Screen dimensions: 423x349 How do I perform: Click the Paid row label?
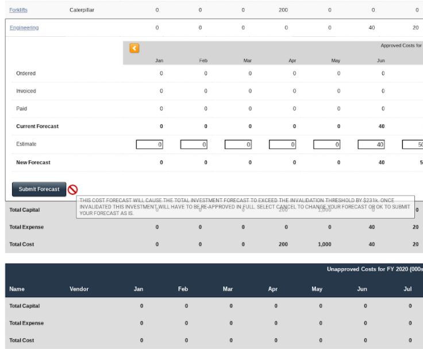22,109
